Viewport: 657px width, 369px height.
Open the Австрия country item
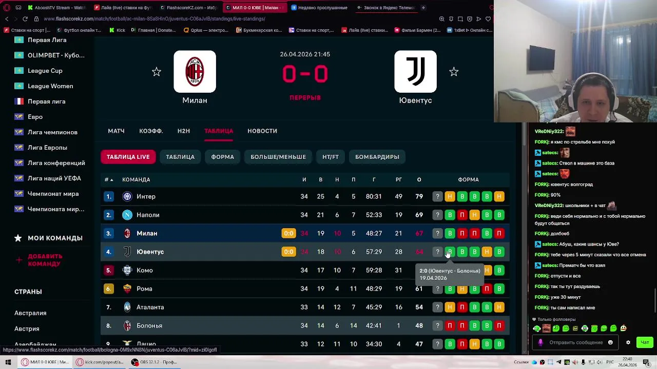[27, 329]
